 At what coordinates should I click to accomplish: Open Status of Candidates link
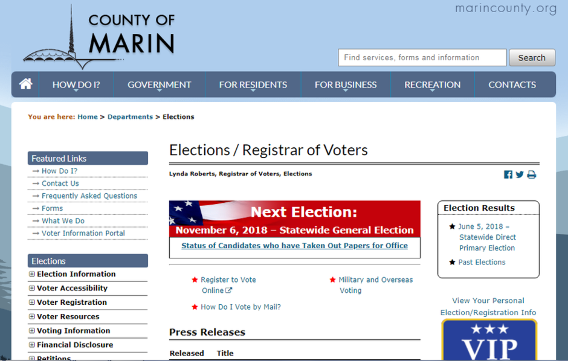[x=294, y=246]
